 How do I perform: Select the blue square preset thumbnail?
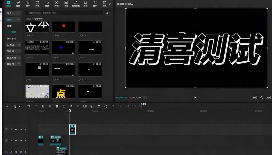click(64, 47)
